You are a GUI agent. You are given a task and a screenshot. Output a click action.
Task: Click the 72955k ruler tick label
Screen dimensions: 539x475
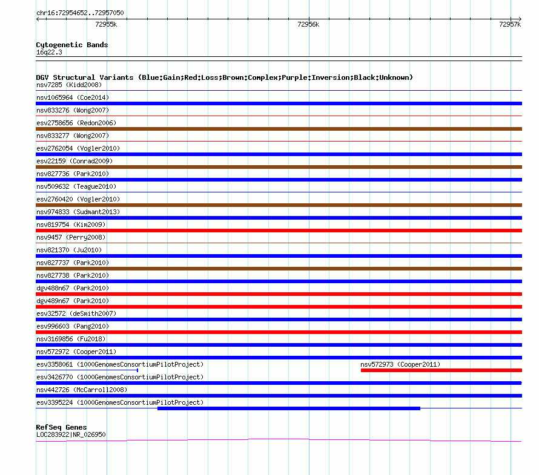click(x=106, y=24)
